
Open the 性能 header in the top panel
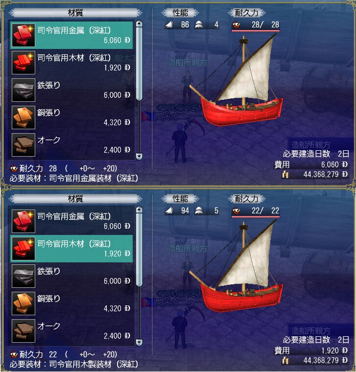point(180,13)
